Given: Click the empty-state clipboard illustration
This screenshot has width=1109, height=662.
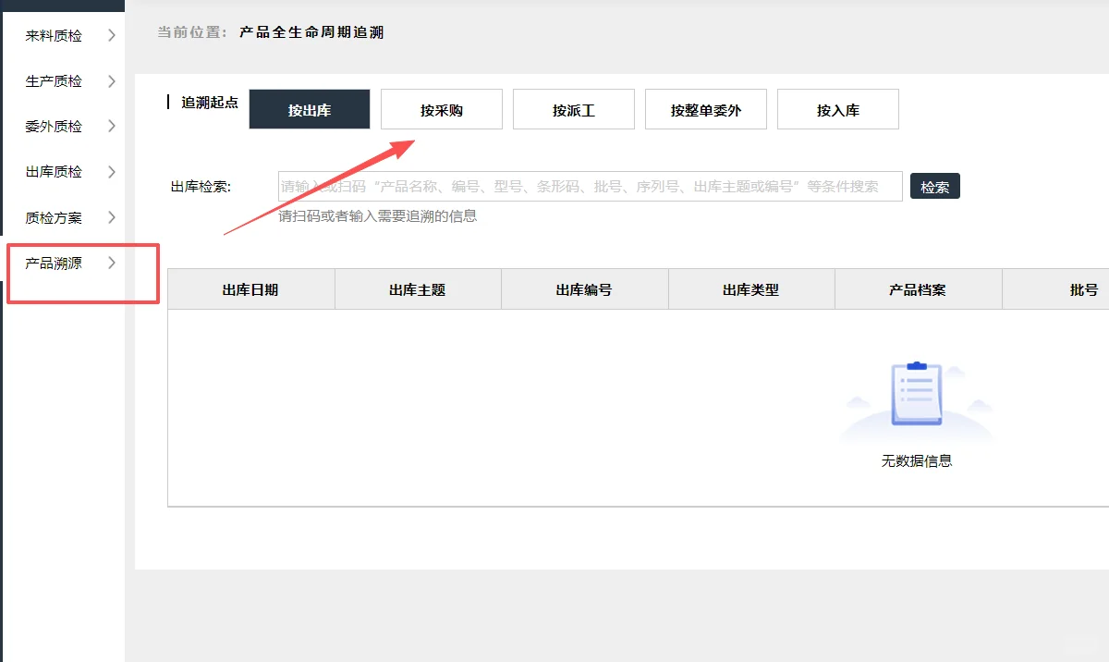Looking at the screenshot, I should [917, 395].
